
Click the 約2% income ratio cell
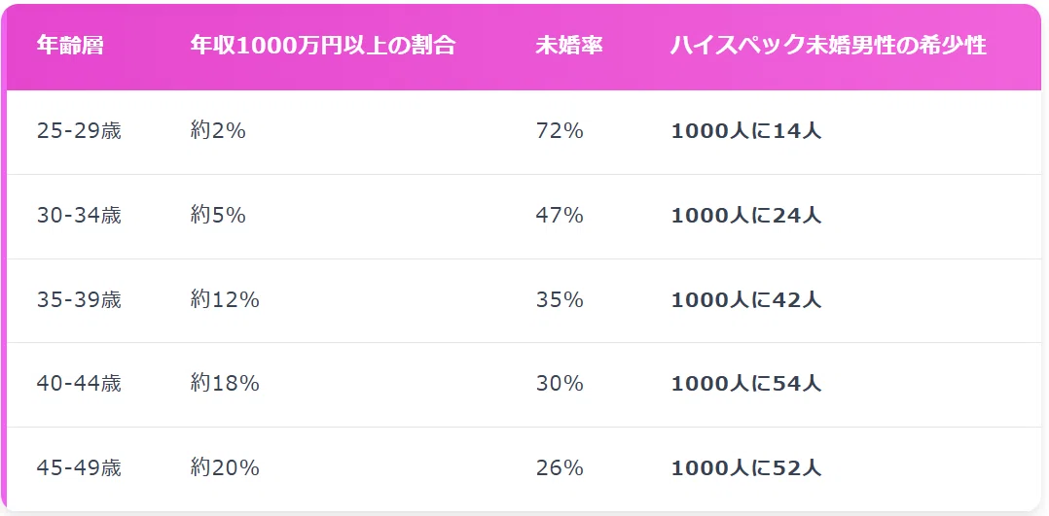point(218,131)
